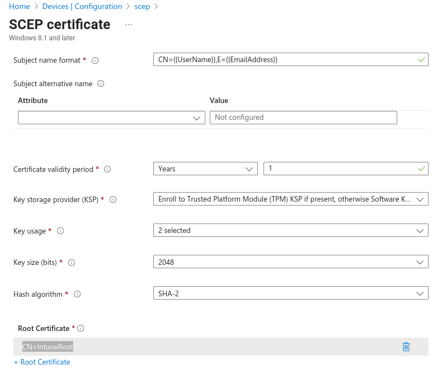Expand the Key usage '2 selected' dropdown
The width and height of the screenshot is (447, 387).
(290, 230)
